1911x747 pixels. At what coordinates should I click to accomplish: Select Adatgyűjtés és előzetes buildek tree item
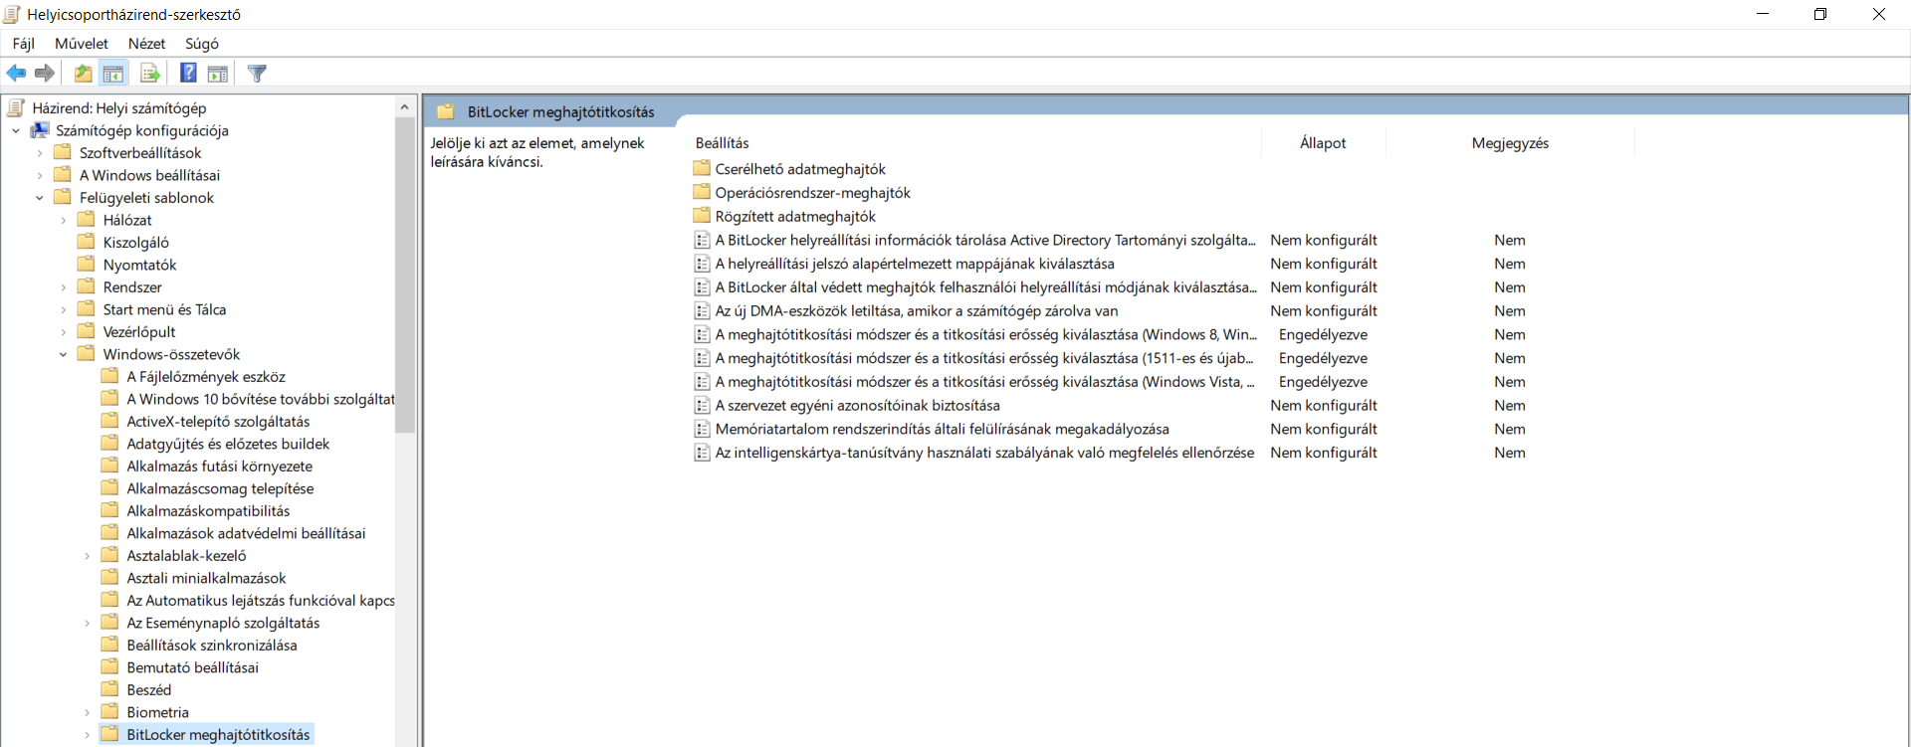(228, 444)
